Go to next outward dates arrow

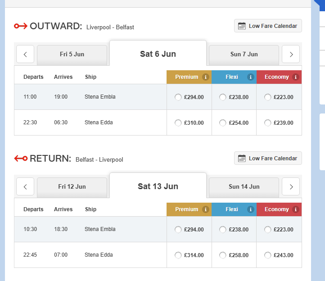291,54
